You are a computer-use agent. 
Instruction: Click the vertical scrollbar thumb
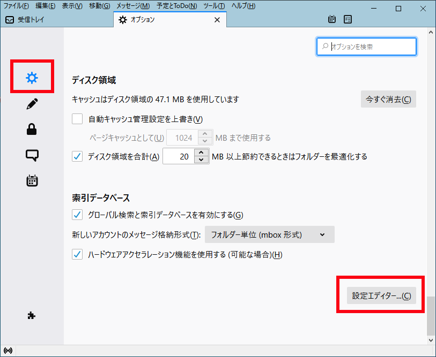[431, 316]
